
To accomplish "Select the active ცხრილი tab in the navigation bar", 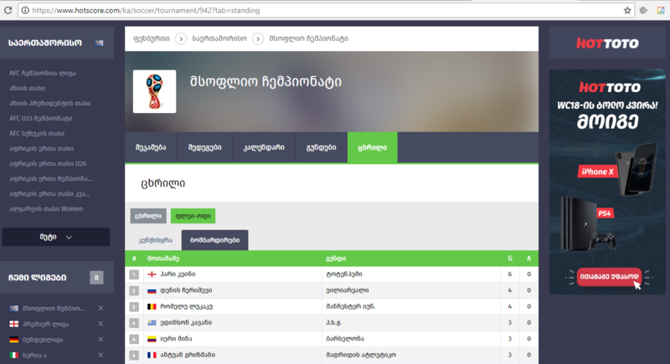I will [x=372, y=147].
